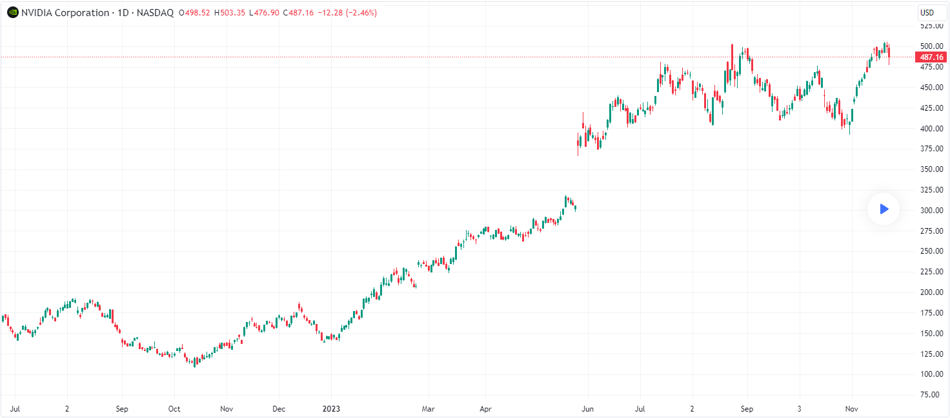Click the Jun label on time axis
The image size is (950, 418).
587,408
